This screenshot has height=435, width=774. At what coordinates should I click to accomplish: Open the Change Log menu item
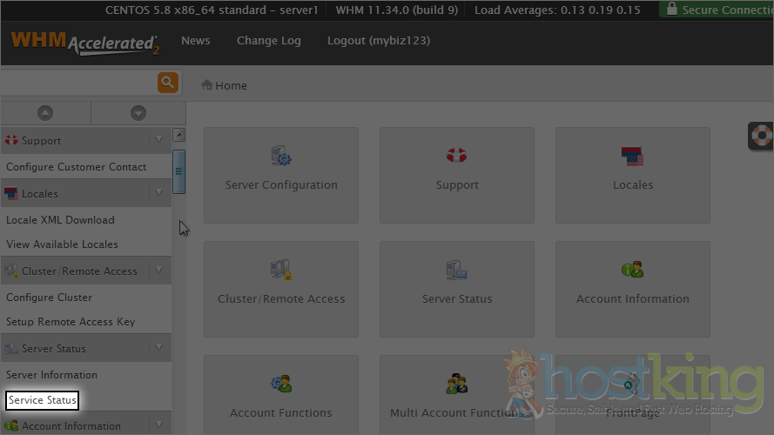268,41
